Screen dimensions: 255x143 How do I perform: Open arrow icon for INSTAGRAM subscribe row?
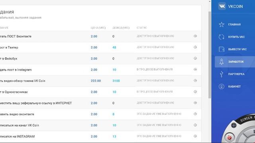click(x=195, y=136)
